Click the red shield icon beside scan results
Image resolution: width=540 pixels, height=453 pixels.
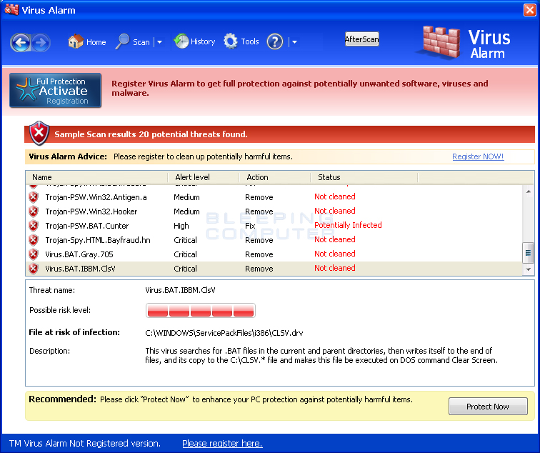39,133
